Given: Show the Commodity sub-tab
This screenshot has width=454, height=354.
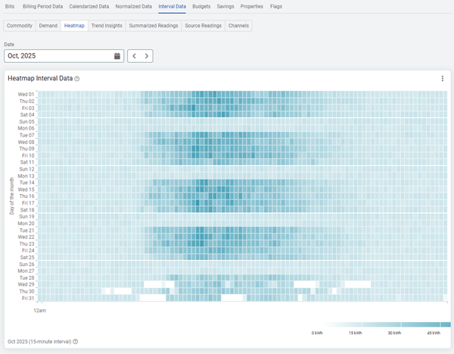Looking at the screenshot, I should coord(20,26).
